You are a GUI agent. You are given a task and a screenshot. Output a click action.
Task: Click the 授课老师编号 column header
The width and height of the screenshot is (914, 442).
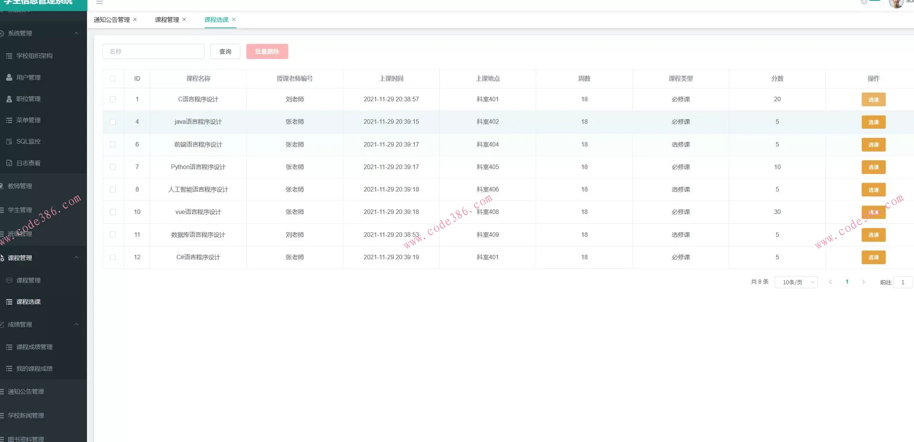(295, 79)
